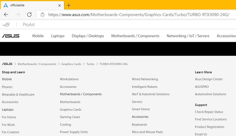The height and width of the screenshot is (136, 236).
Task: Click the ASUS logo in breadcrumb
Action: tap(7, 64)
